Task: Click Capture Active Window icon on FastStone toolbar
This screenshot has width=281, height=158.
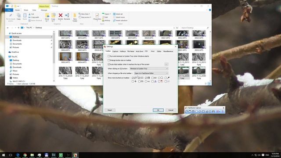Action: [x=190, y=111]
